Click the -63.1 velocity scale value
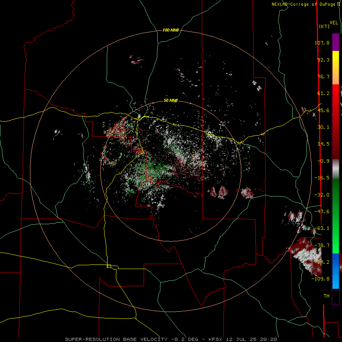The width and height of the screenshot is (342, 342). (322, 228)
